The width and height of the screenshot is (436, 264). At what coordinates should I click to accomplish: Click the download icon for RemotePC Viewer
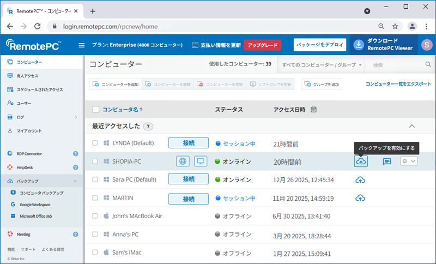pos(359,45)
